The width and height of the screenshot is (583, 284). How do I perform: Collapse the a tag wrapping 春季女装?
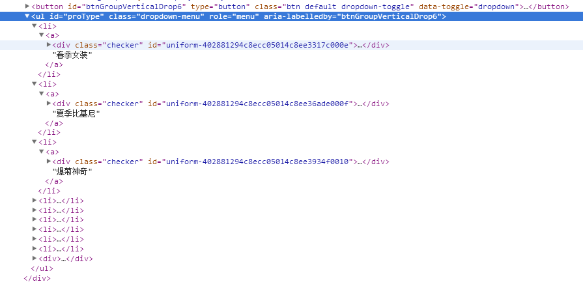click(42, 35)
